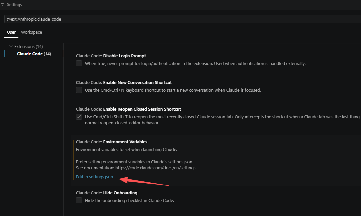This screenshot has height=216, width=361.
Task: Enable the New Conversation Shortcut checkbox
Action: coord(79,90)
